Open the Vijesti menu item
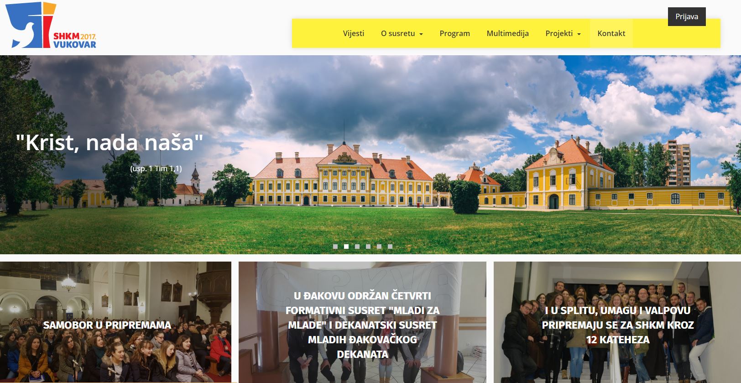 coord(354,33)
